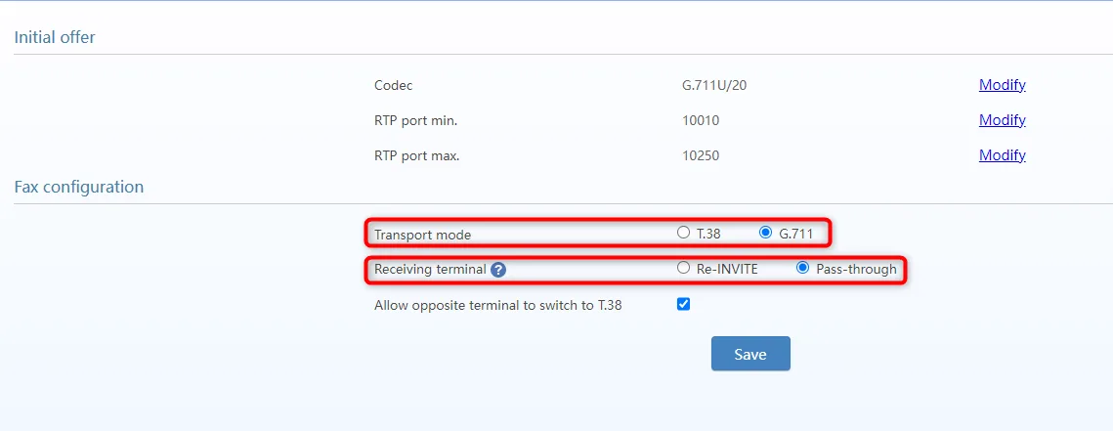The height and width of the screenshot is (431, 1113).
Task: Click the Codec label
Action: [393, 86]
